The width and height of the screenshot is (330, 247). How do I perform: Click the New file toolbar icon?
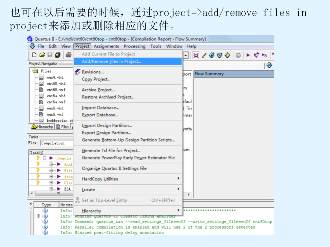coord(34,55)
